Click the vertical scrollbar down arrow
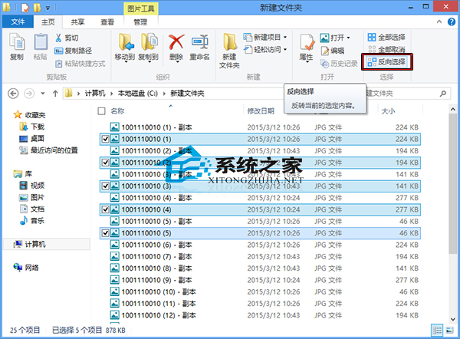 tap(452, 319)
